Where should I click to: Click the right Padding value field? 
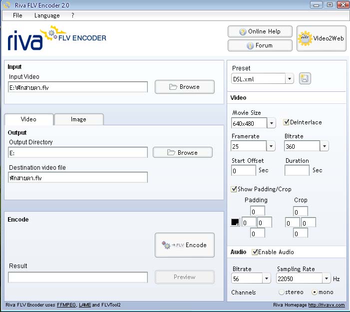click(265, 222)
